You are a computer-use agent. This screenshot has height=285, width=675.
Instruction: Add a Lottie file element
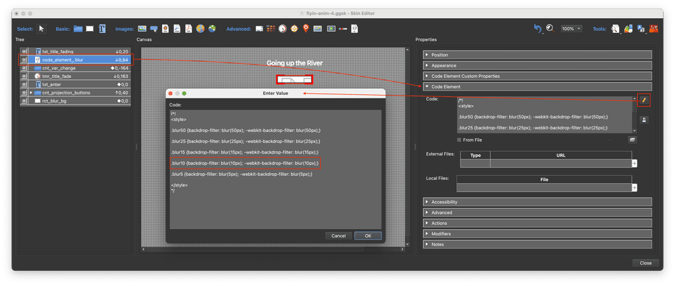click(177, 29)
